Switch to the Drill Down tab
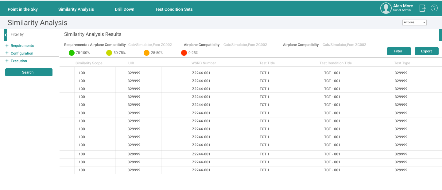This screenshot has height=190, width=442. [x=124, y=9]
